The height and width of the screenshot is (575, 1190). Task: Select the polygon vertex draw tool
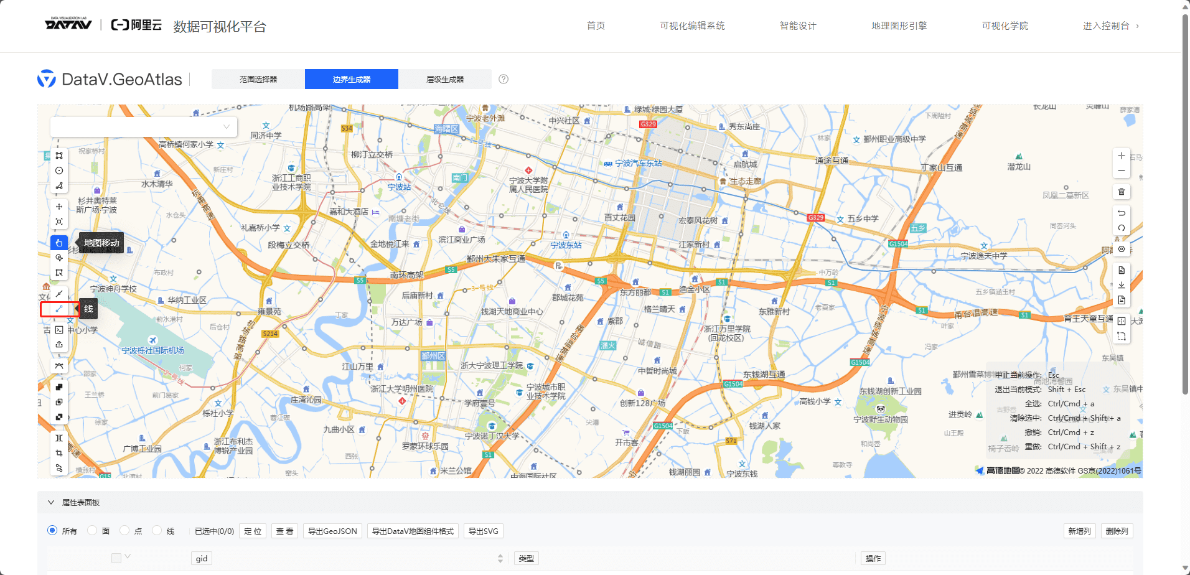pyautogui.click(x=59, y=185)
